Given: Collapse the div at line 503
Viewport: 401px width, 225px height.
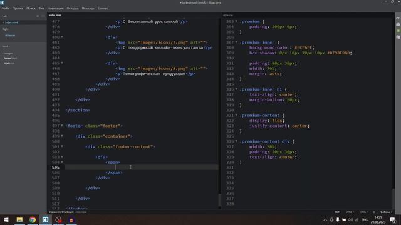Looking at the screenshot, I should coord(62,157).
